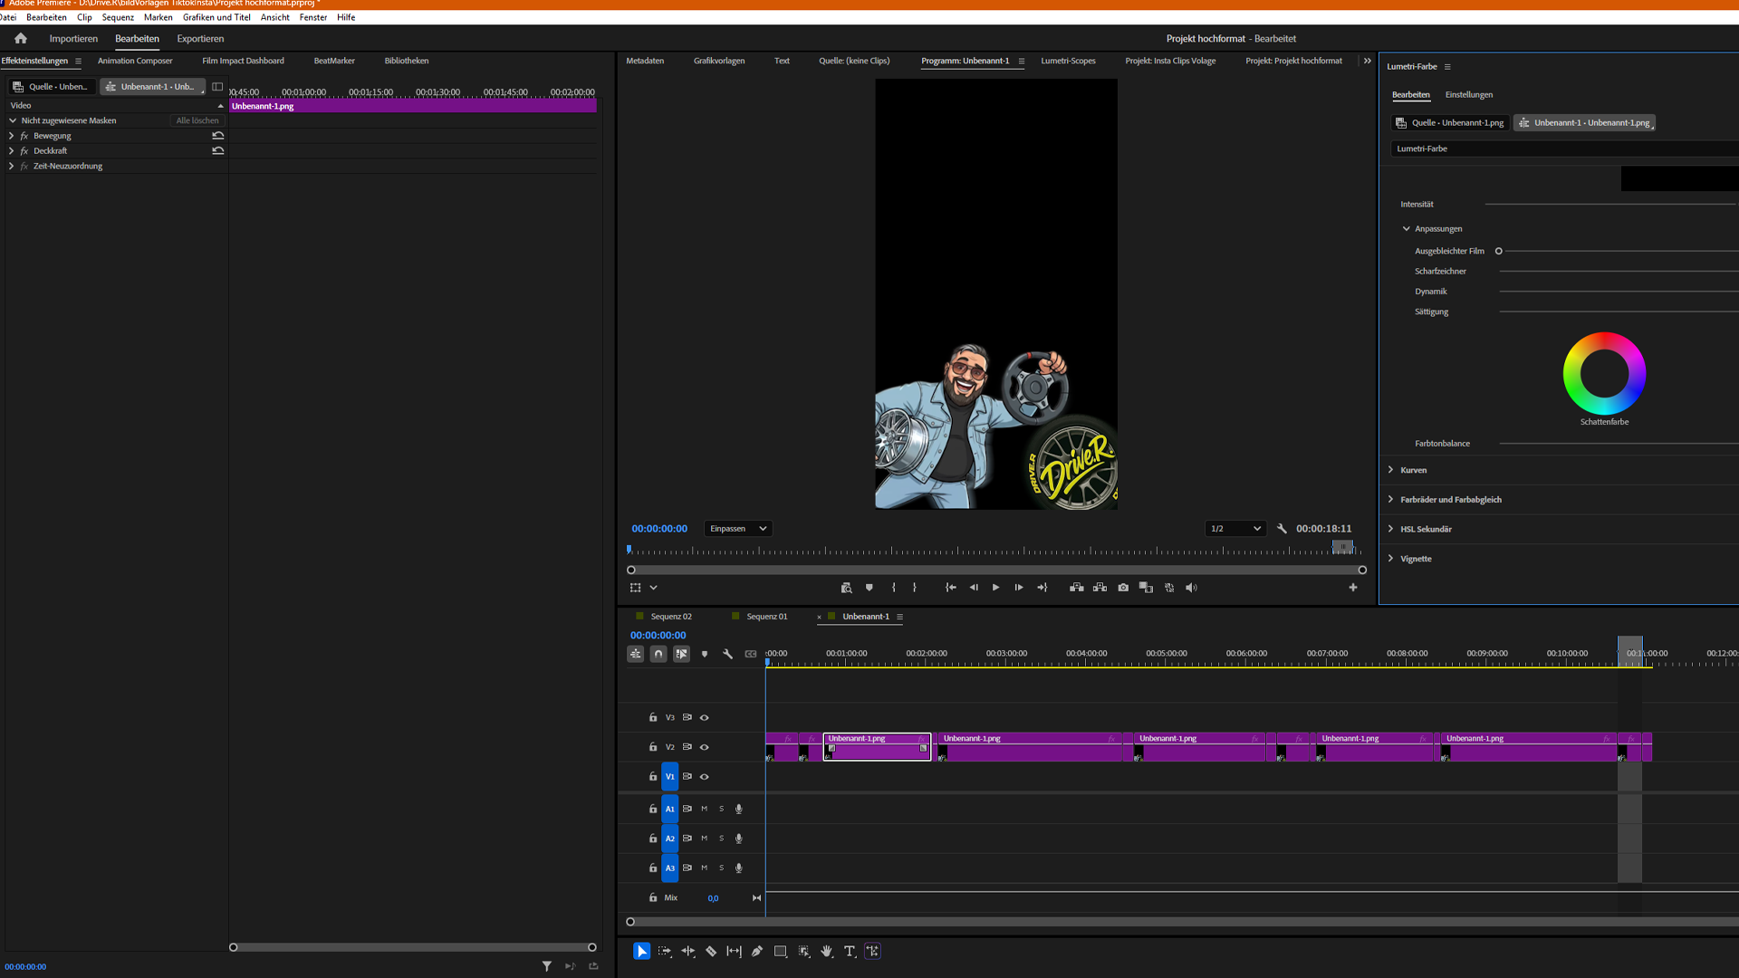1739x978 pixels.
Task: Open the Lumetri-Scopes tab
Action: tap(1068, 61)
